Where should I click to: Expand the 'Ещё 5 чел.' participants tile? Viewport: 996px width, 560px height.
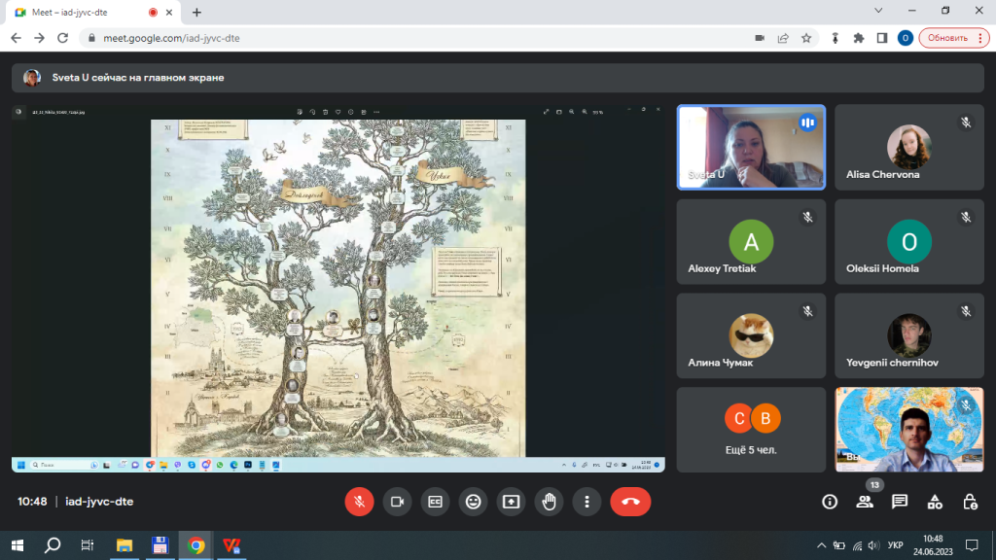752,429
